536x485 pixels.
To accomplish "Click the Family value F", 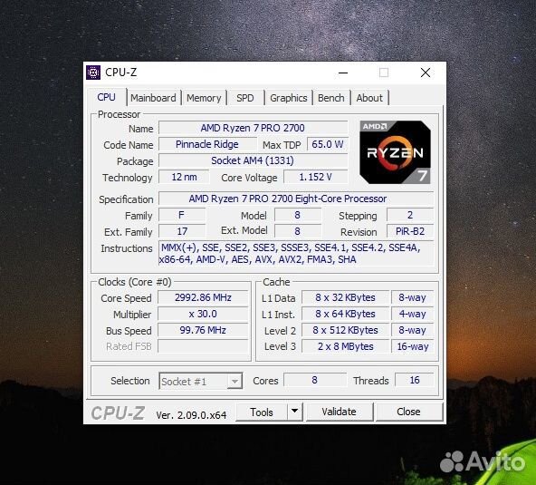I will coord(182,215).
